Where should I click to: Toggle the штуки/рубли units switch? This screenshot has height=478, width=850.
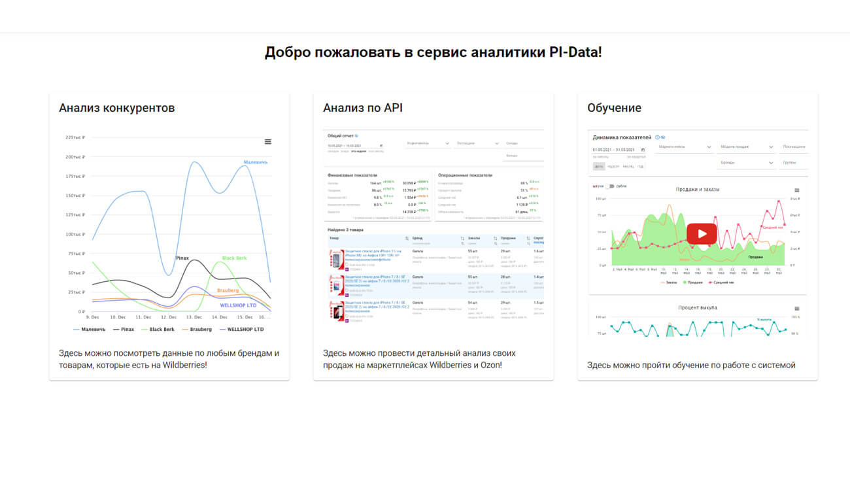tap(609, 186)
